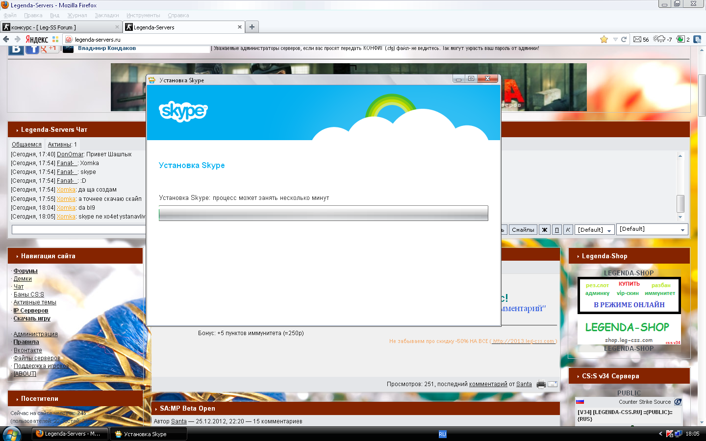Toggle italic К in the chat toolbar

tap(568, 230)
